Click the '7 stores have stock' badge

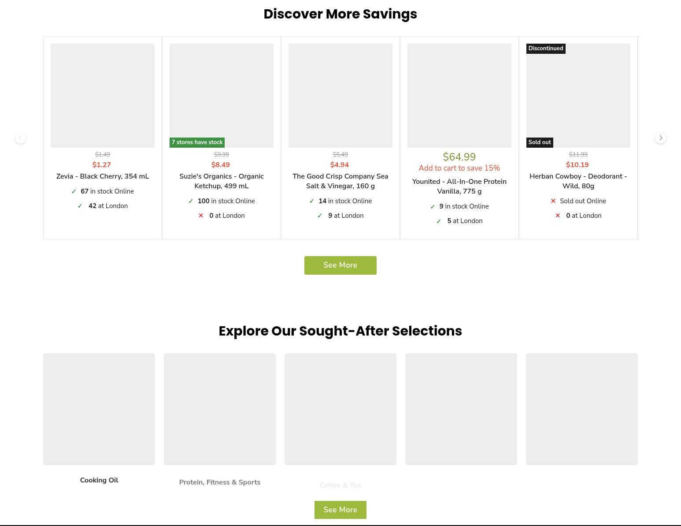coord(197,142)
